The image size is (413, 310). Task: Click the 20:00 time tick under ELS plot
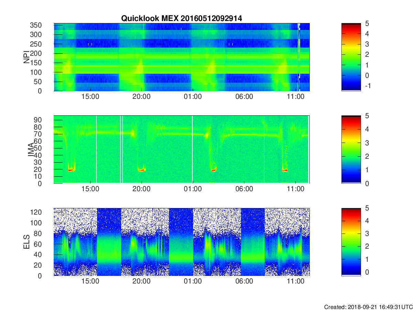(x=141, y=281)
